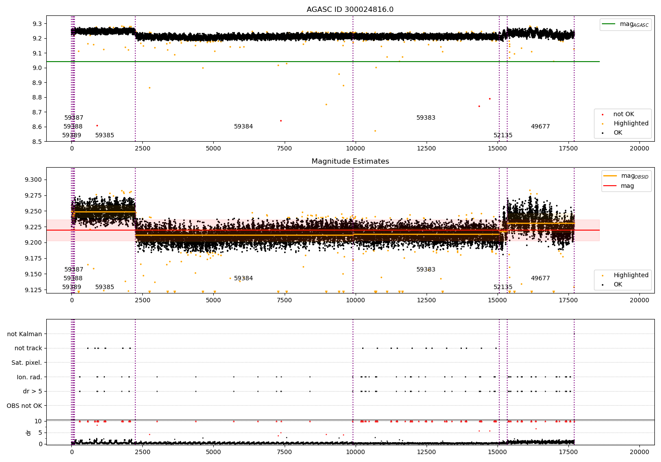The height and width of the screenshot is (462, 661).
Task: Click the 7500 x-axis tick in middle plot
Action: (x=284, y=301)
